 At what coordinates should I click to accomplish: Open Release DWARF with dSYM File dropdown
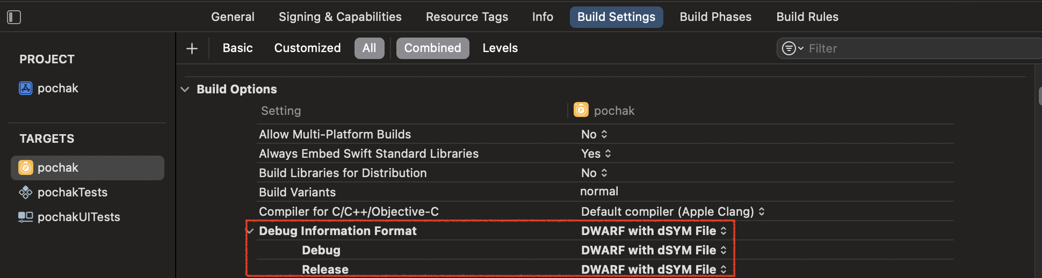654,269
